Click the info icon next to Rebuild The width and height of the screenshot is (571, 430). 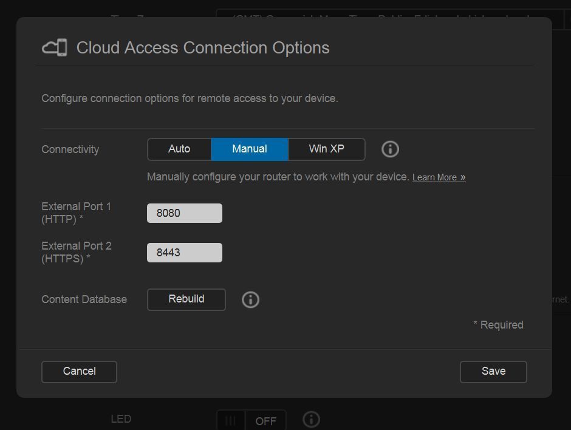250,299
